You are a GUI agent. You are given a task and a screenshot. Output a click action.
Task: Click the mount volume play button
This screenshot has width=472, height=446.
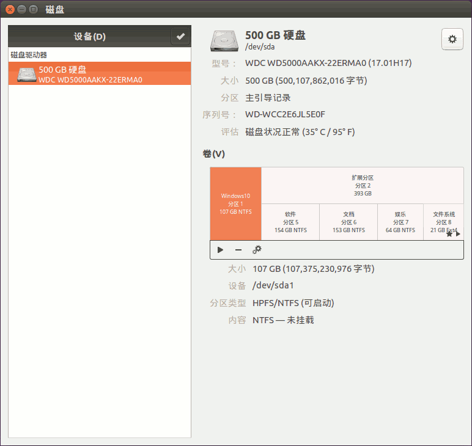tap(220, 250)
